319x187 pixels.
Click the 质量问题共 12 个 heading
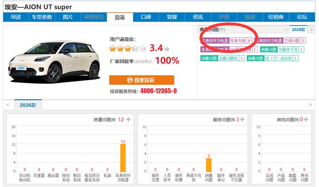112,120
